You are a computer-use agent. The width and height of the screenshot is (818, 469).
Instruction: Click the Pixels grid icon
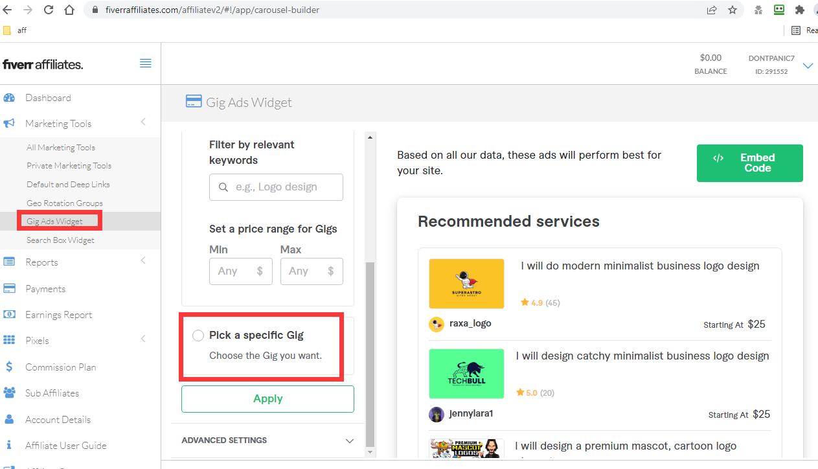9,340
